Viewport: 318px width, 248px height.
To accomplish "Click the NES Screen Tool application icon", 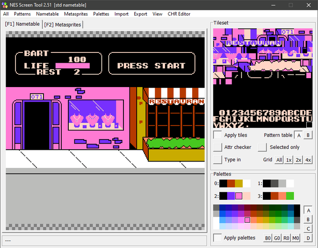I will point(5,5).
